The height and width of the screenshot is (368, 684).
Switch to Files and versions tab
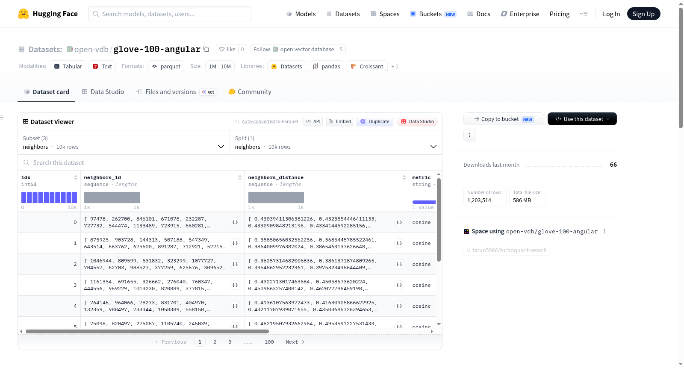click(176, 92)
